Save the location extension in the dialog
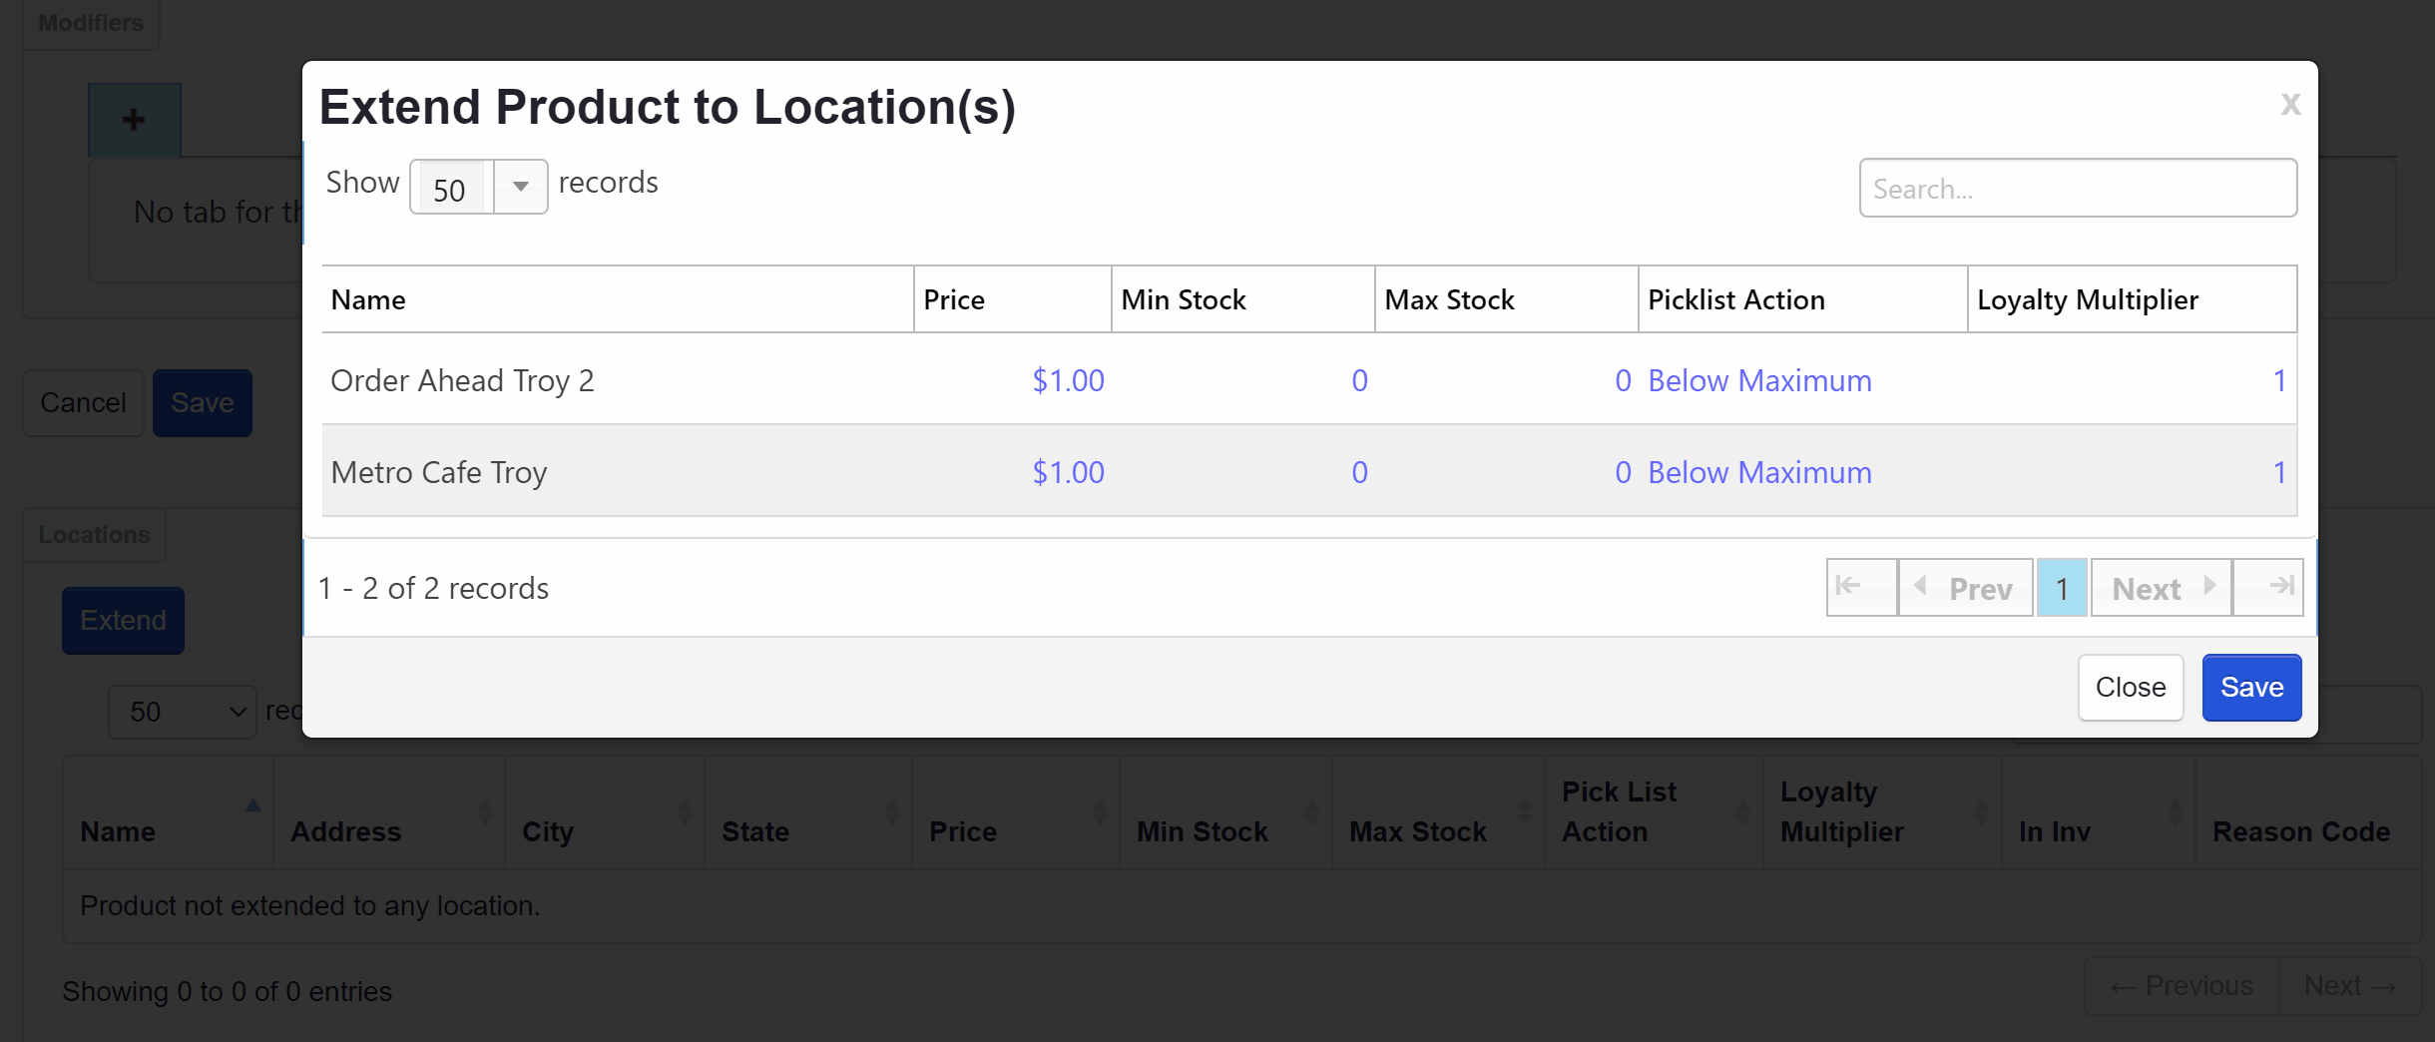2435x1042 pixels. 2250,688
